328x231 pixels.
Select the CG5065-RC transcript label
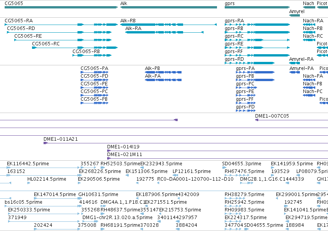[46, 44]
